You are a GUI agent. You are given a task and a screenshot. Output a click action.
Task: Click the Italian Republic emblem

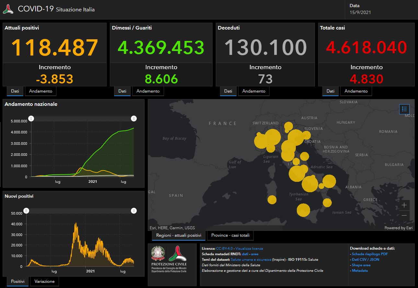coord(158,253)
